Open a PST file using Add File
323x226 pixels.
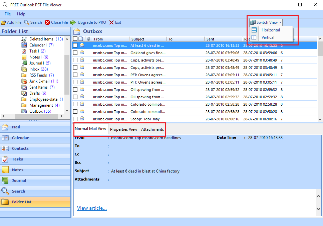pyautogui.click(x=11, y=22)
